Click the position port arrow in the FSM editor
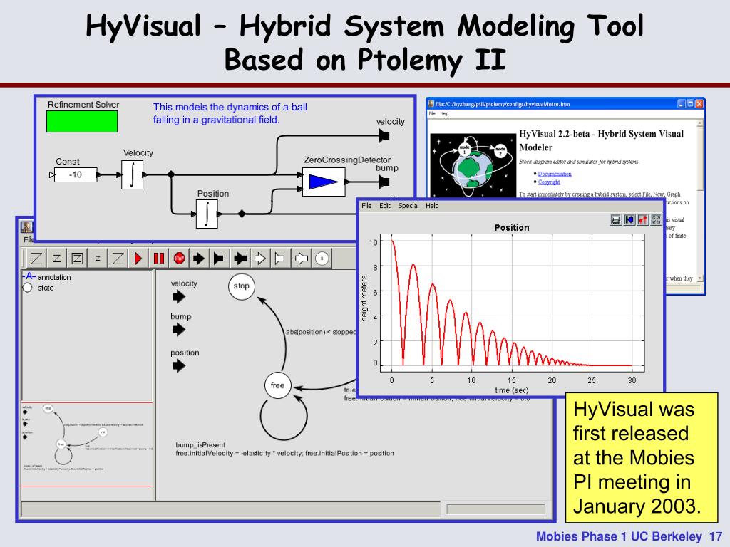This screenshot has width=730, height=547. [179, 365]
